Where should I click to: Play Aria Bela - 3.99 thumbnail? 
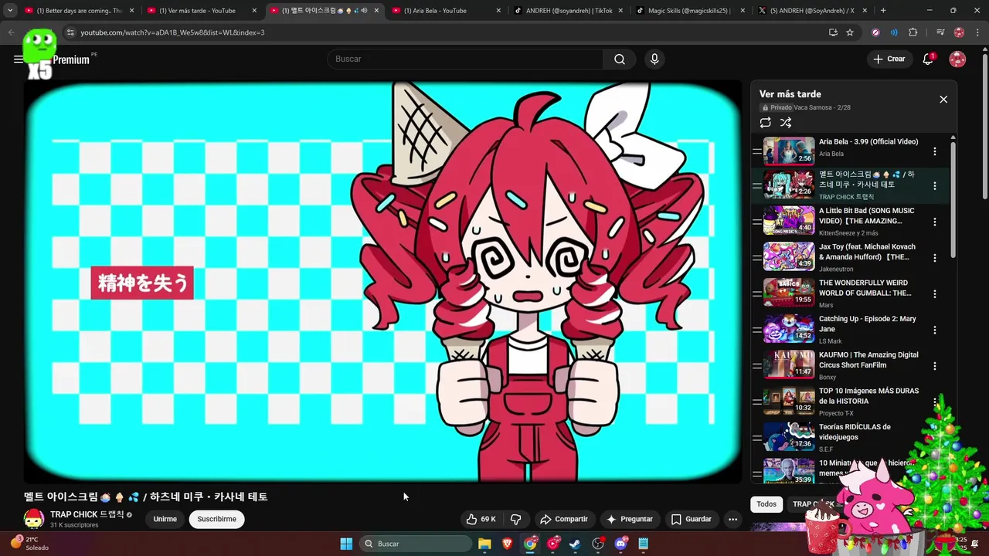(x=789, y=151)
